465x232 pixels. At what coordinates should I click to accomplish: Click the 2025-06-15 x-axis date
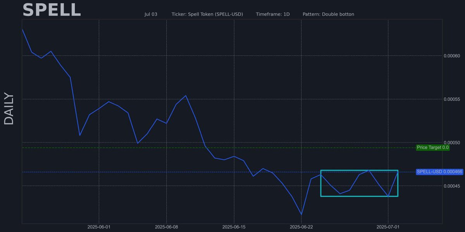pos(234,227)
